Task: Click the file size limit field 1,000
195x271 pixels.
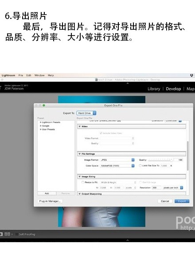Action: [164, 165]
